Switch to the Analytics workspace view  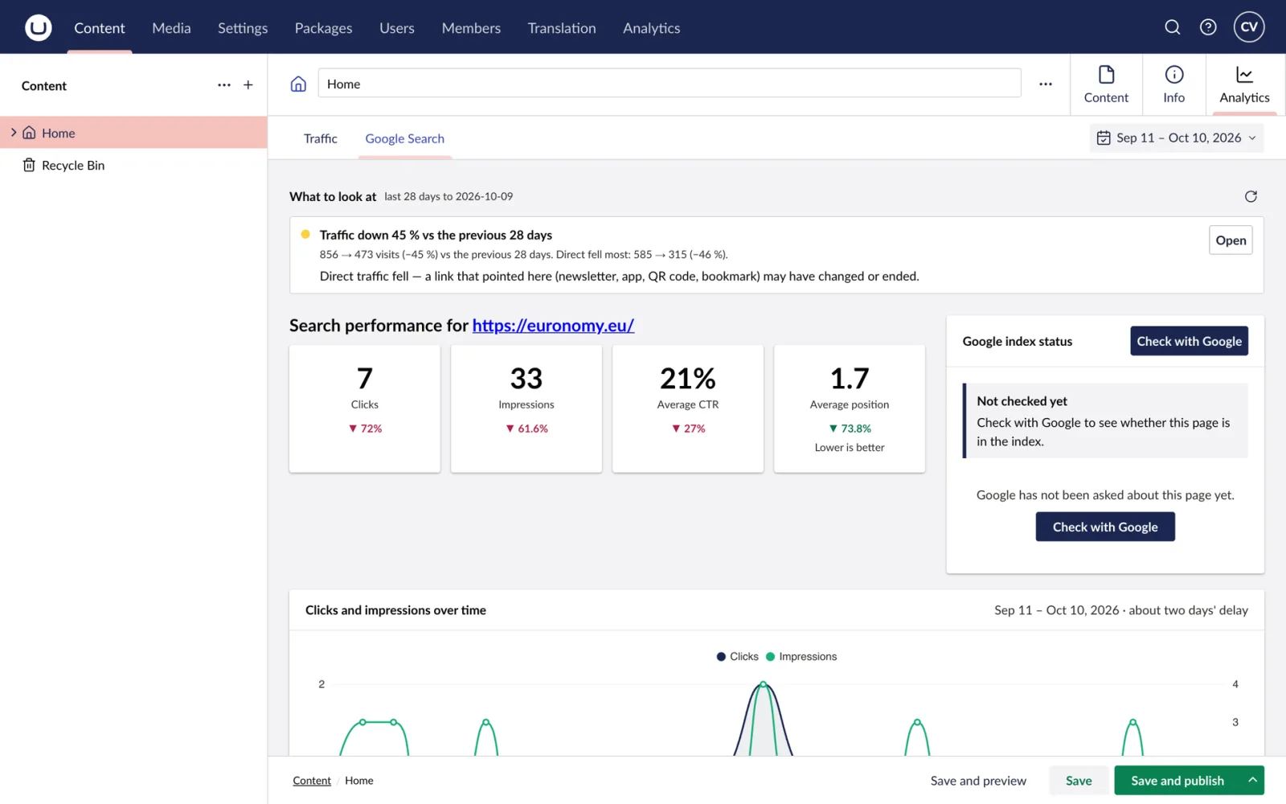[1244, 84]
